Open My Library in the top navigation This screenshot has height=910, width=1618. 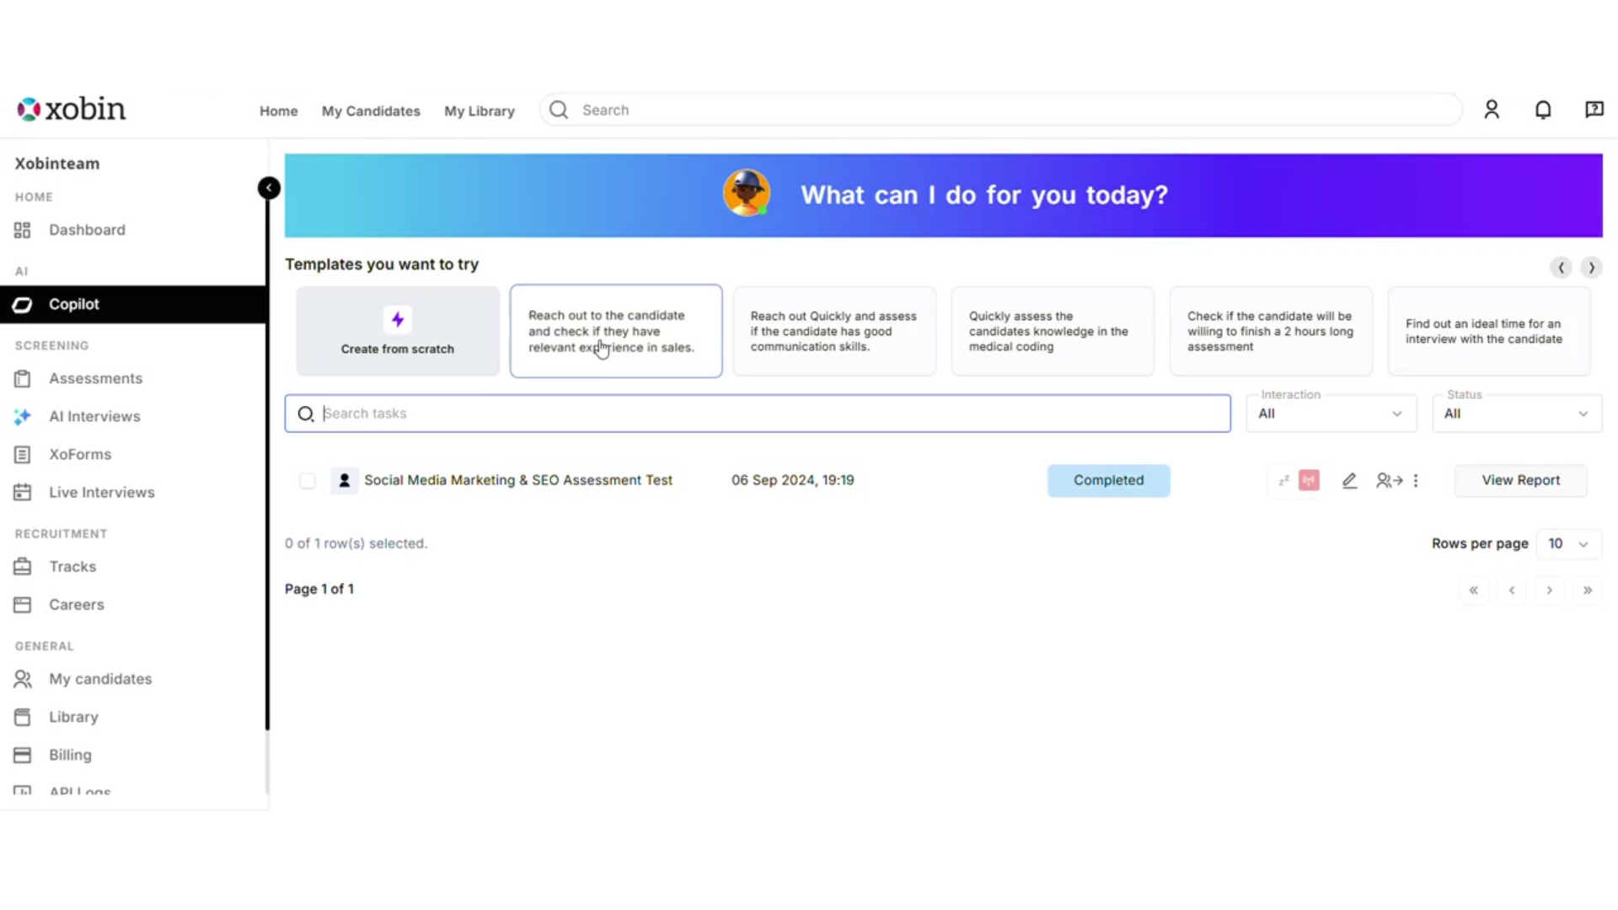(480, 110)
